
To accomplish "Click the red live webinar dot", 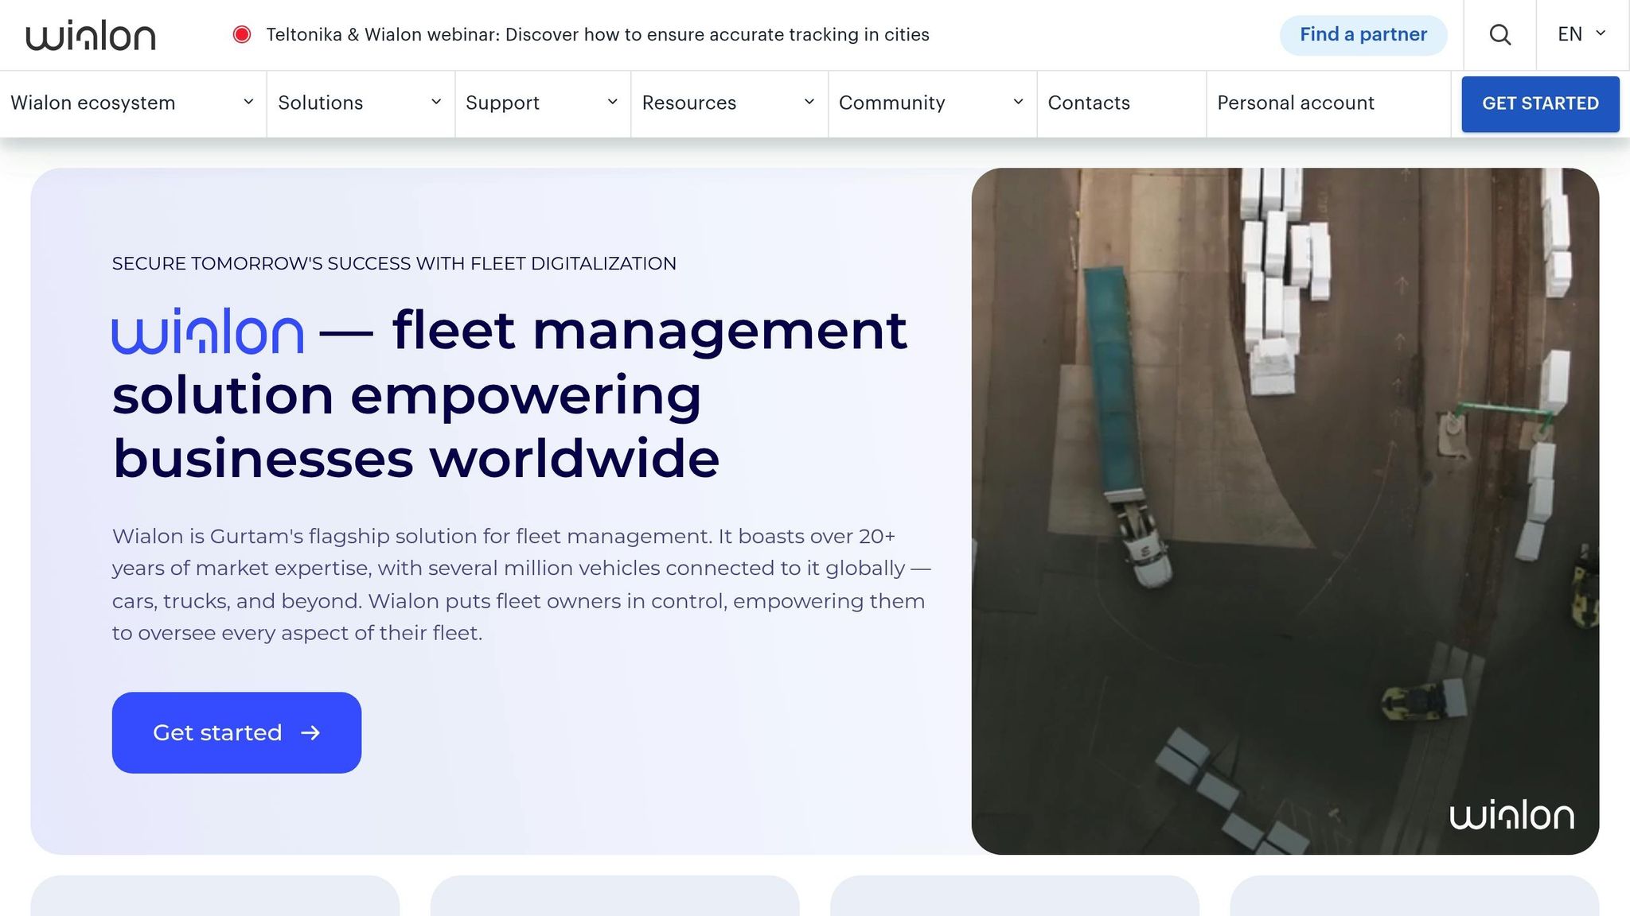I will click(x=242, y=34).
